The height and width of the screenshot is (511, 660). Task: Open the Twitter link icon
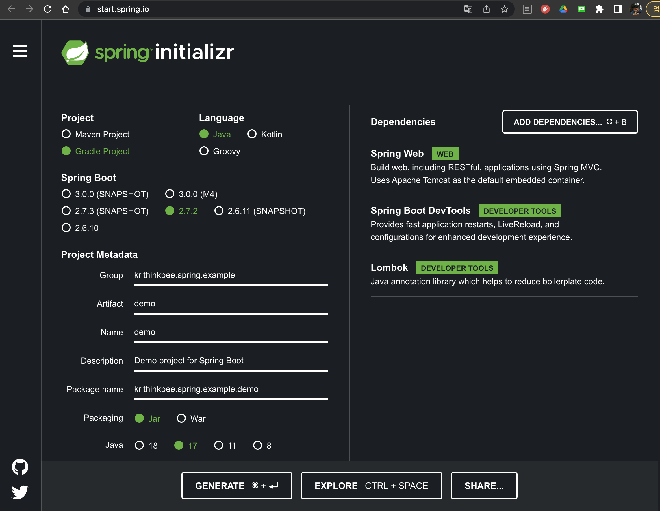point(20,492)
